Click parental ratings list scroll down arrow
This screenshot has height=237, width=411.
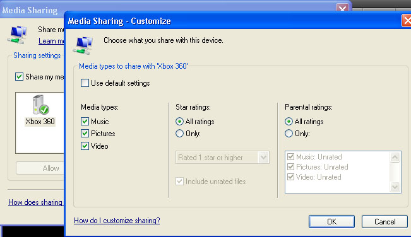click(395, 187)
